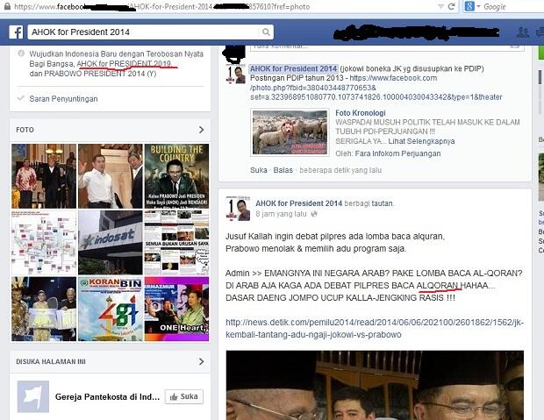This screenshot has width=544, height=420.
Task: Expand the Disuka Halaman Ini chevron
Action: tap(202, 361)
